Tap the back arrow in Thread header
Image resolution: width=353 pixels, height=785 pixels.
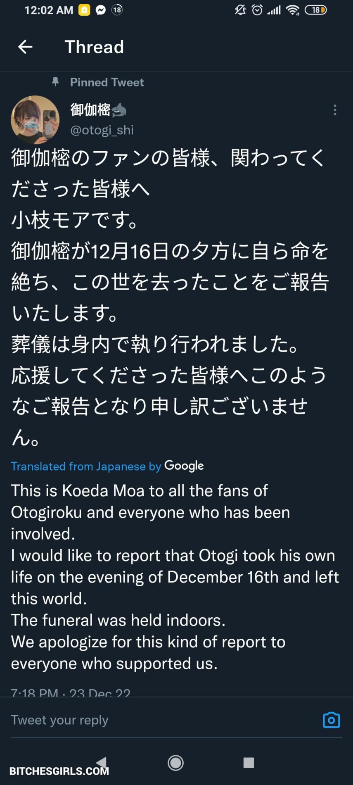click(x=25, y=47)
